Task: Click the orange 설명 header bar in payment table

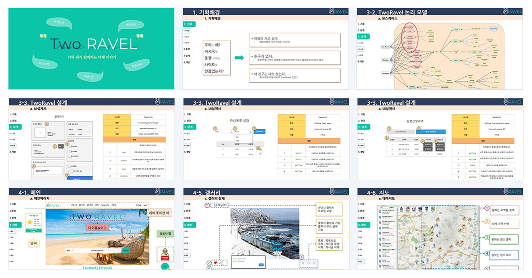Action: [134, 140]
